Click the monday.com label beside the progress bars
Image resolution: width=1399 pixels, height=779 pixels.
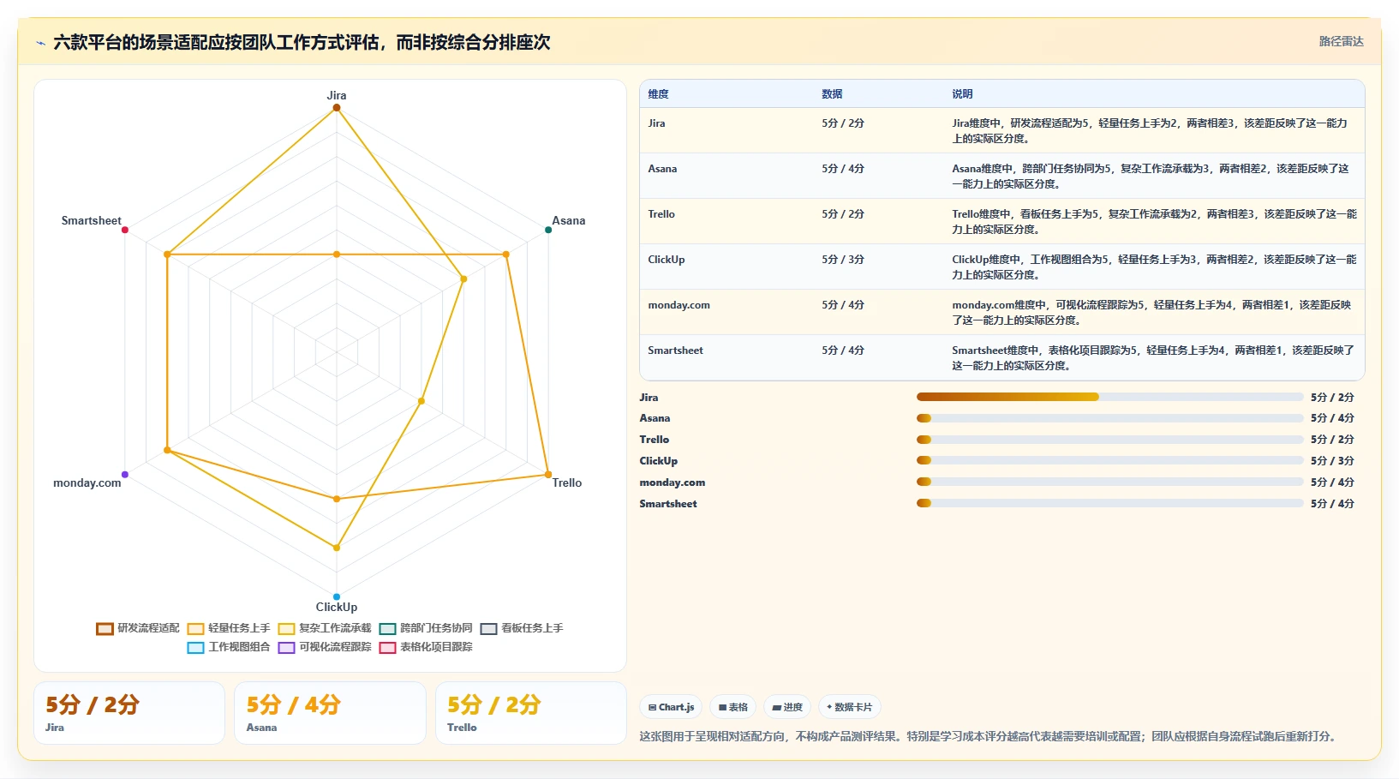[673, 482]
